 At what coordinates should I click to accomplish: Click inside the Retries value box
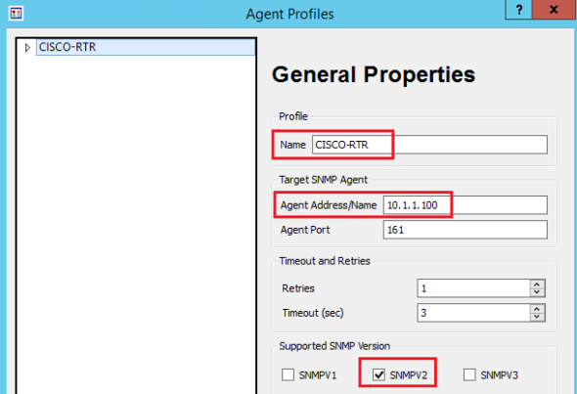[474, 288]
